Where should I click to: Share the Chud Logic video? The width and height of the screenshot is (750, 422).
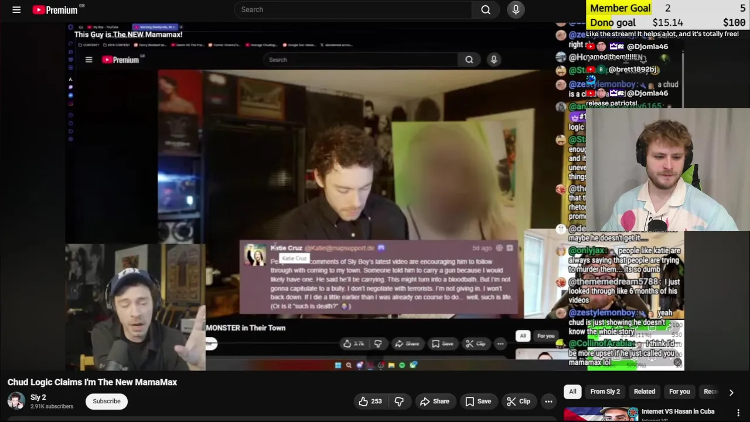click(x=435, y=401)
